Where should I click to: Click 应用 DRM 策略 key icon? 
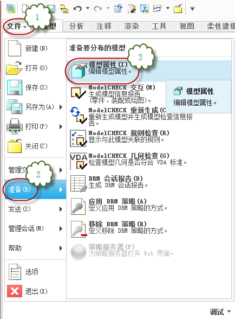78,207
